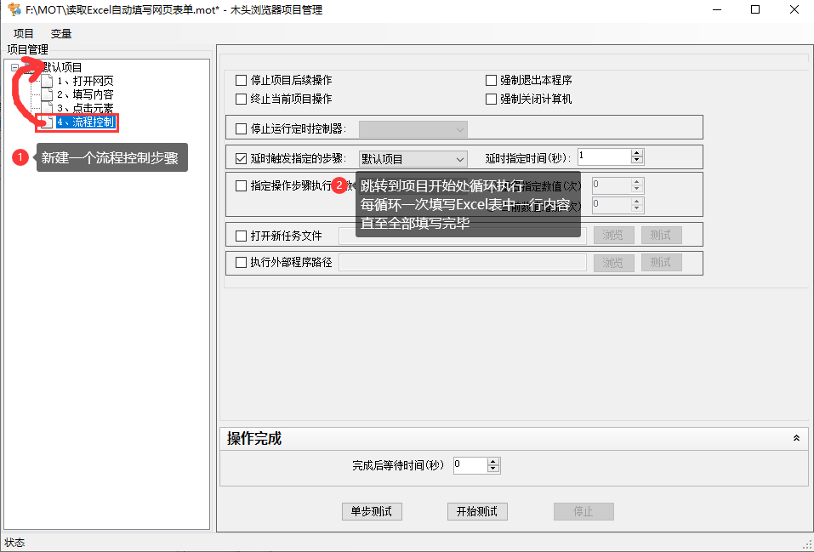
Task: Check 强制退出本程序
Action: [x=490, y=80]
